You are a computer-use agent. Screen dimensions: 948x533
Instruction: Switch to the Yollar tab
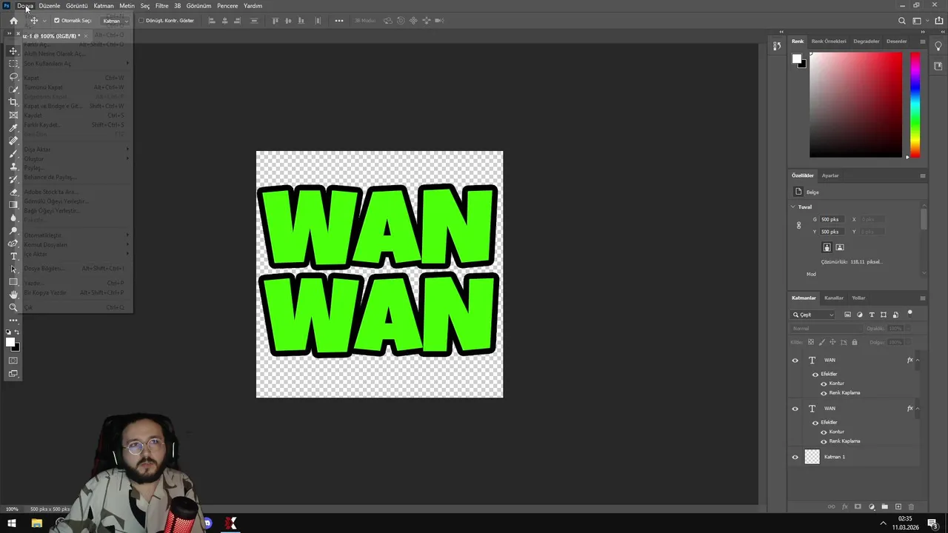point(858,298)
